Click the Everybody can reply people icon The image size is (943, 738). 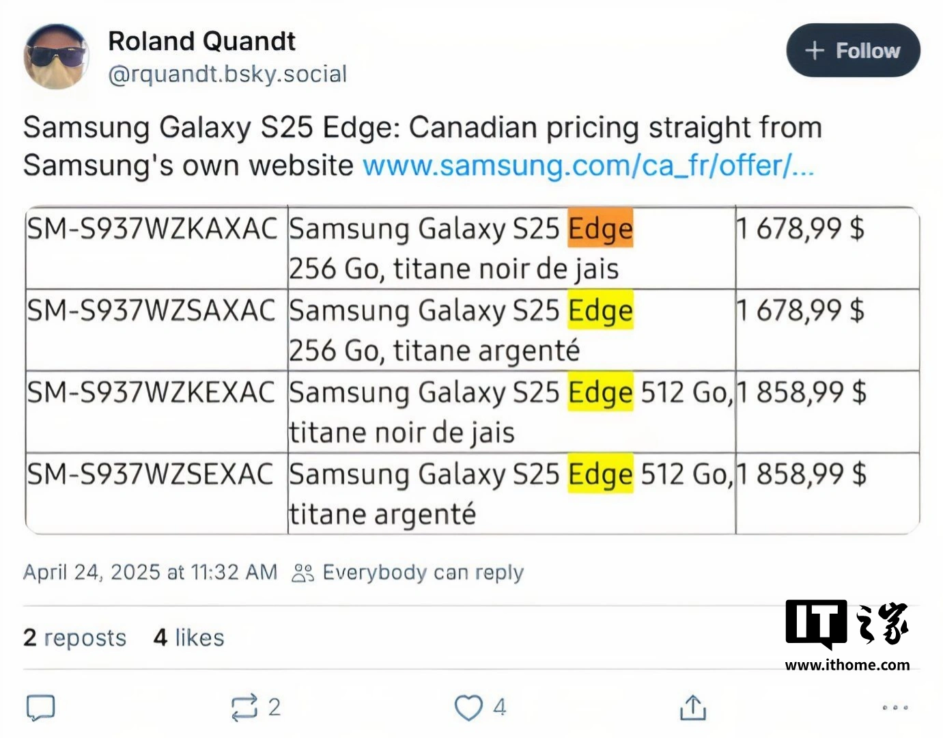tap(302, 573)
